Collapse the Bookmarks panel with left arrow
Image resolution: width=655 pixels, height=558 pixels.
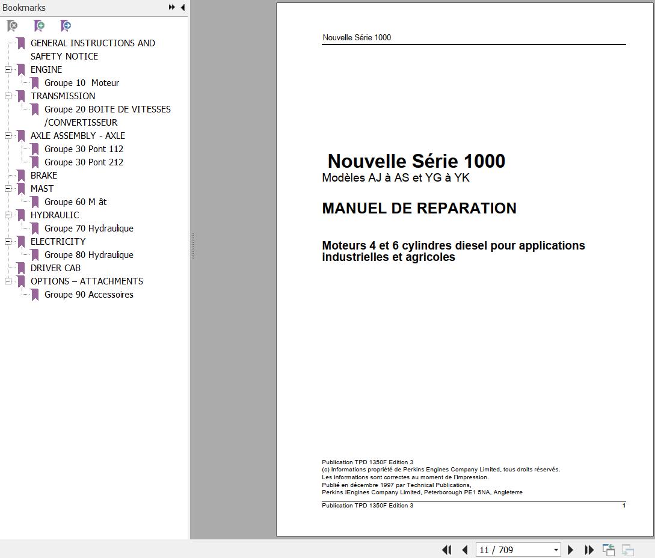tap(183, 7)
